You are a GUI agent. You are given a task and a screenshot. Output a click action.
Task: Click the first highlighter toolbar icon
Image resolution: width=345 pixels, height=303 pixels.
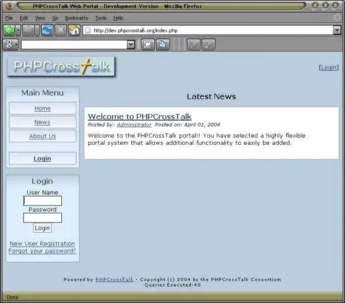click(193, 44)
